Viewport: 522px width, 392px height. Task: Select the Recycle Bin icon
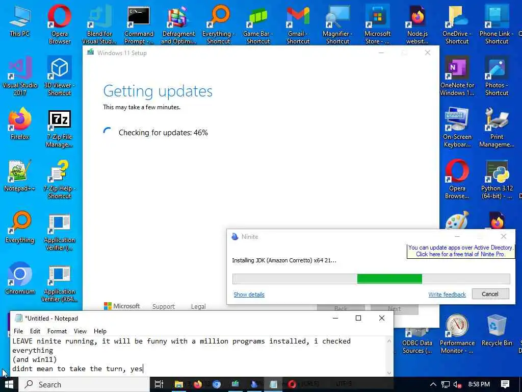point(497,330)
